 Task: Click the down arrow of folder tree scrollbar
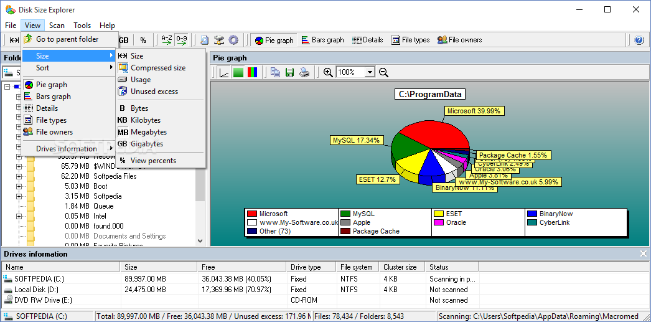click(x=200, y=240)
